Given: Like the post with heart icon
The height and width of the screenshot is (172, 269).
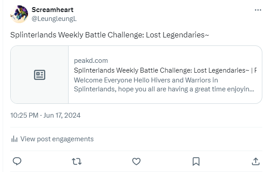Looking at the screenshot, I should click(x=136, y=162).
